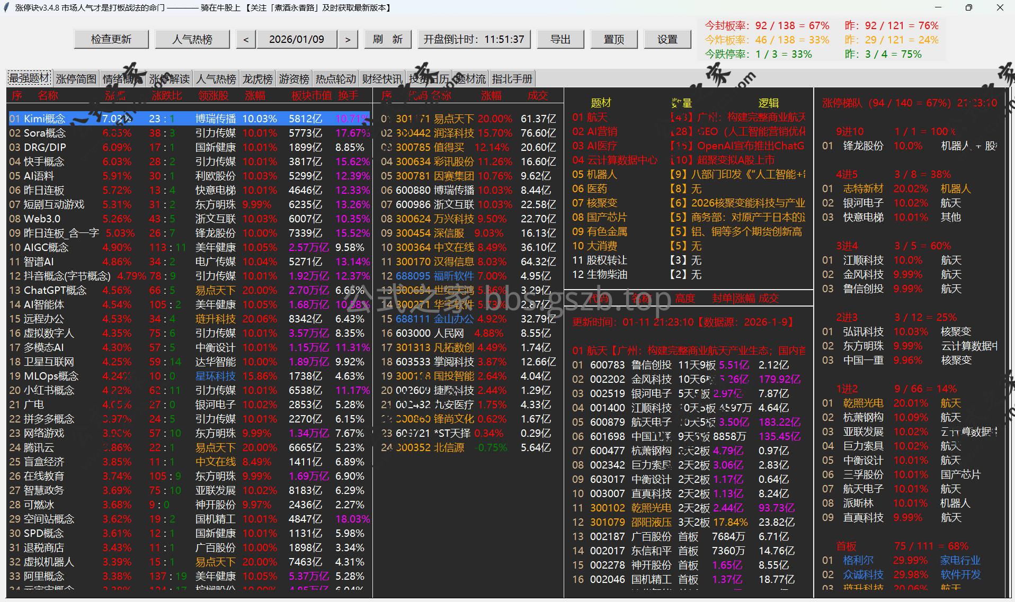Select the 远程办公 row
1015x602 pixels.
[x=189, y=319]
